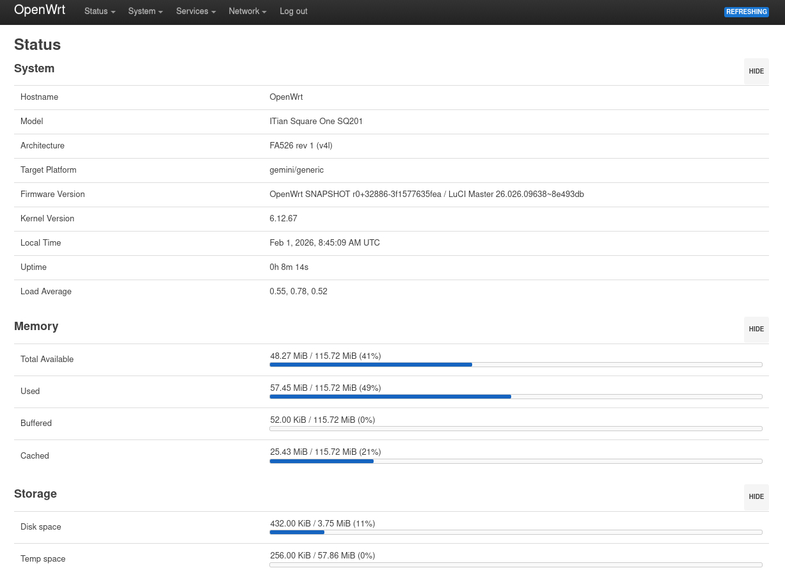Select the Firmware Version value text
This screenshot has height=577, width=785.
tap(426, 194)
